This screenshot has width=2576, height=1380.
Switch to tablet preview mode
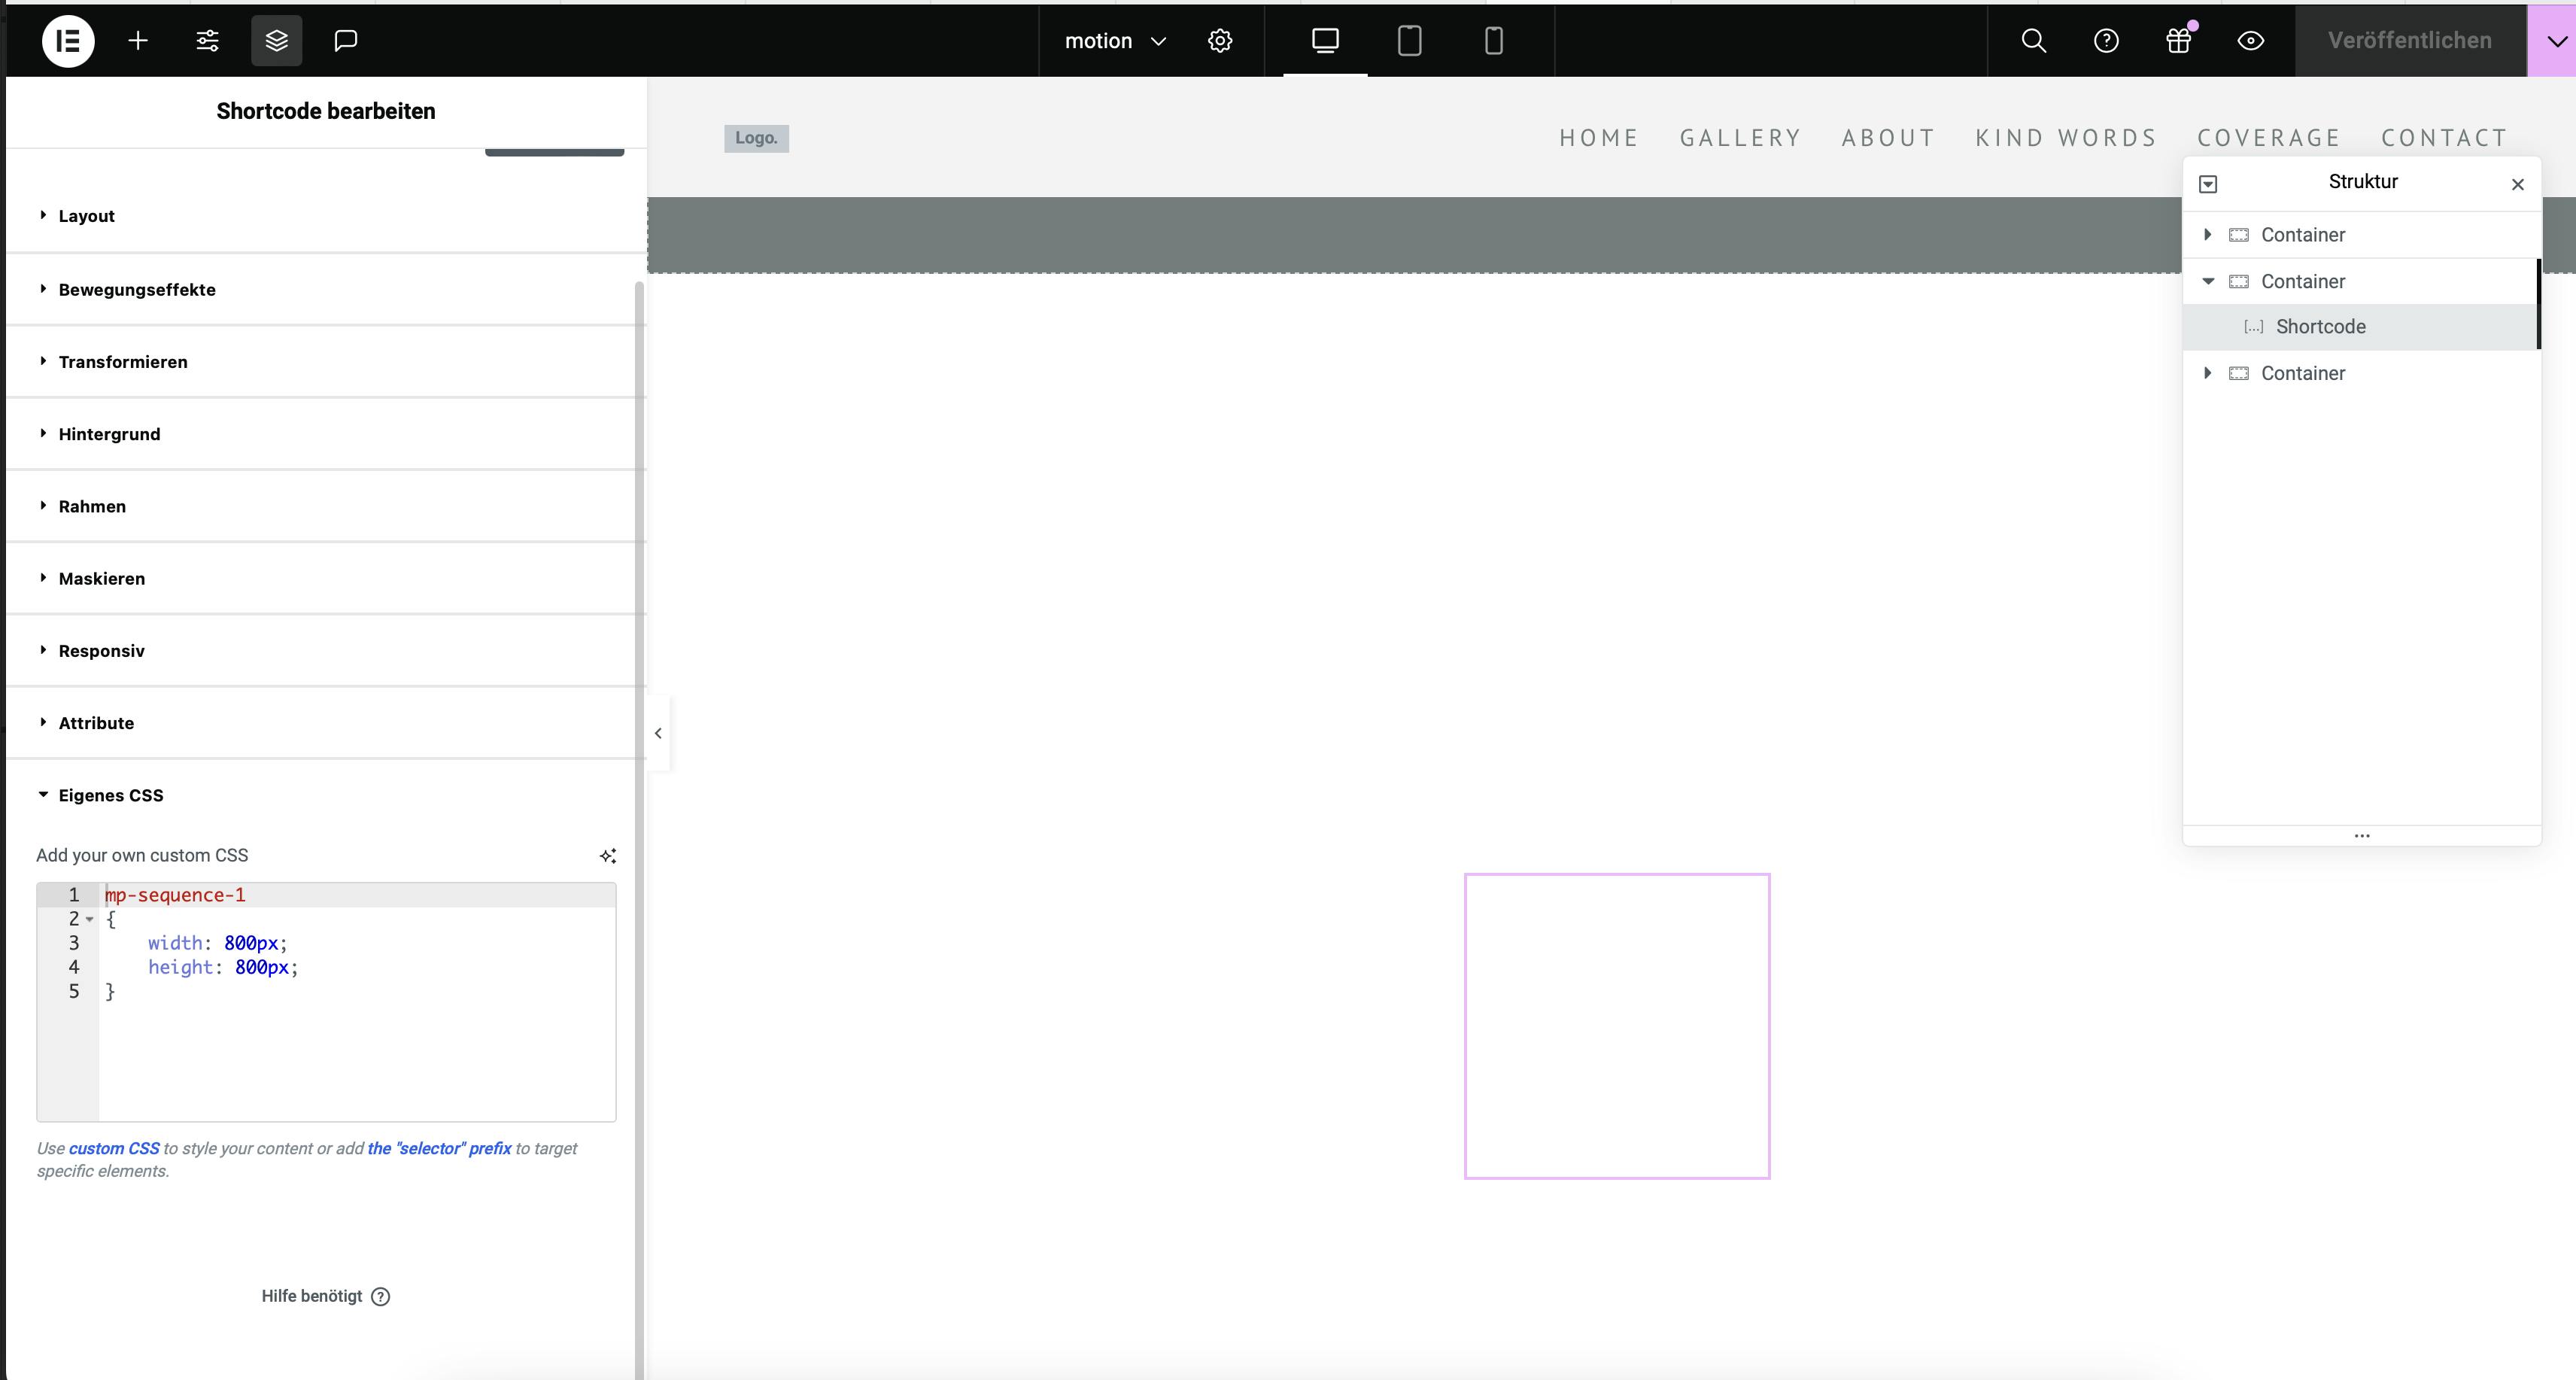(x=1409, y=41)
